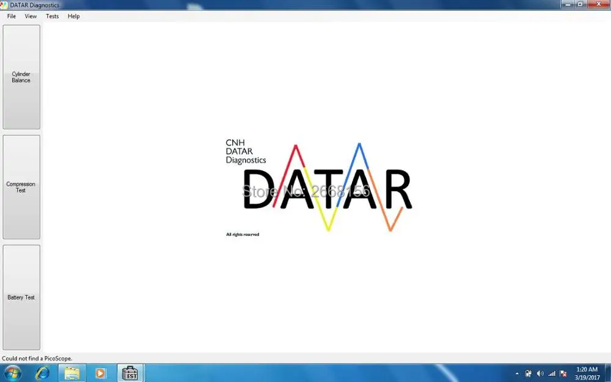Run the Battery Test

point(21,298)
